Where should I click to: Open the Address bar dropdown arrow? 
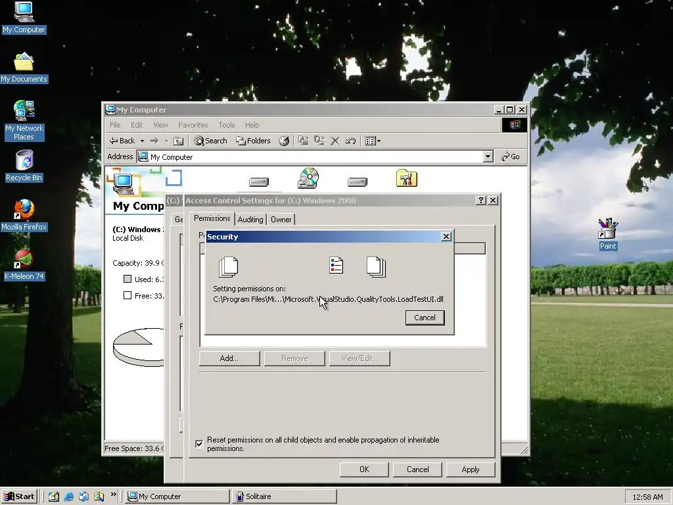point(488,156)
